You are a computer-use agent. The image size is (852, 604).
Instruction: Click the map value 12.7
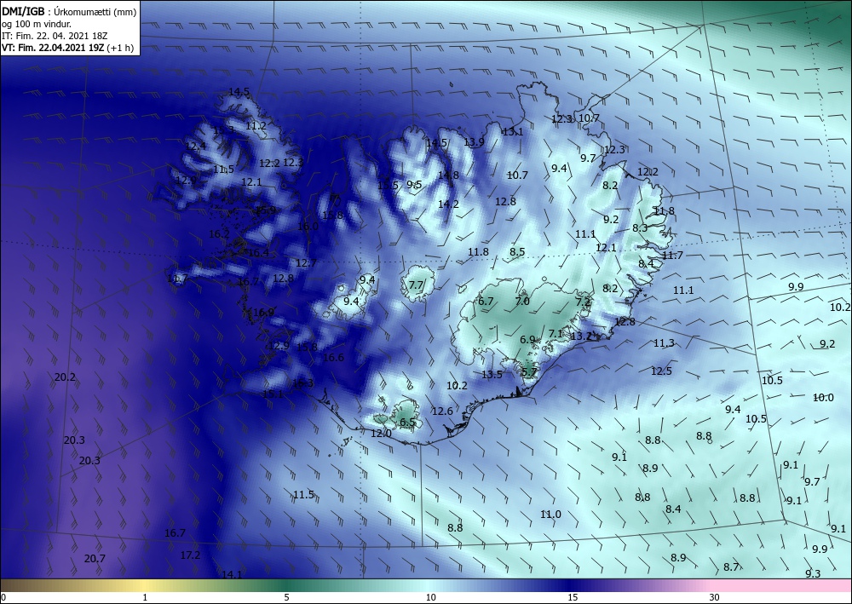click(306, 263)
